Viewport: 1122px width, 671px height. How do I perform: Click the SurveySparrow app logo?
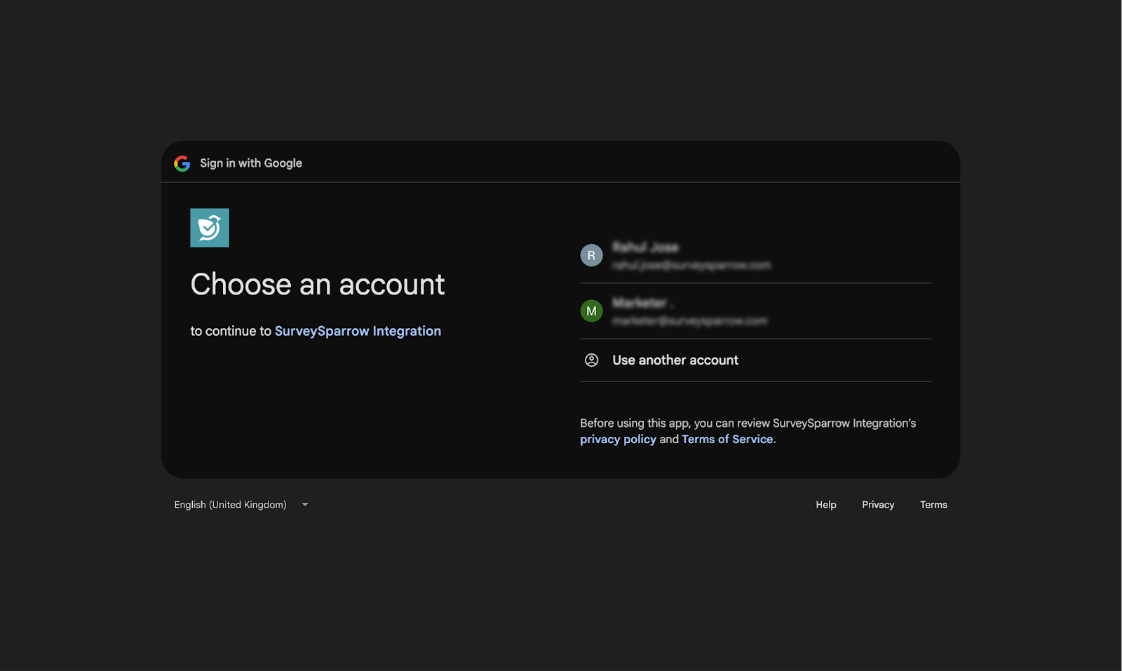click(210, 228)
